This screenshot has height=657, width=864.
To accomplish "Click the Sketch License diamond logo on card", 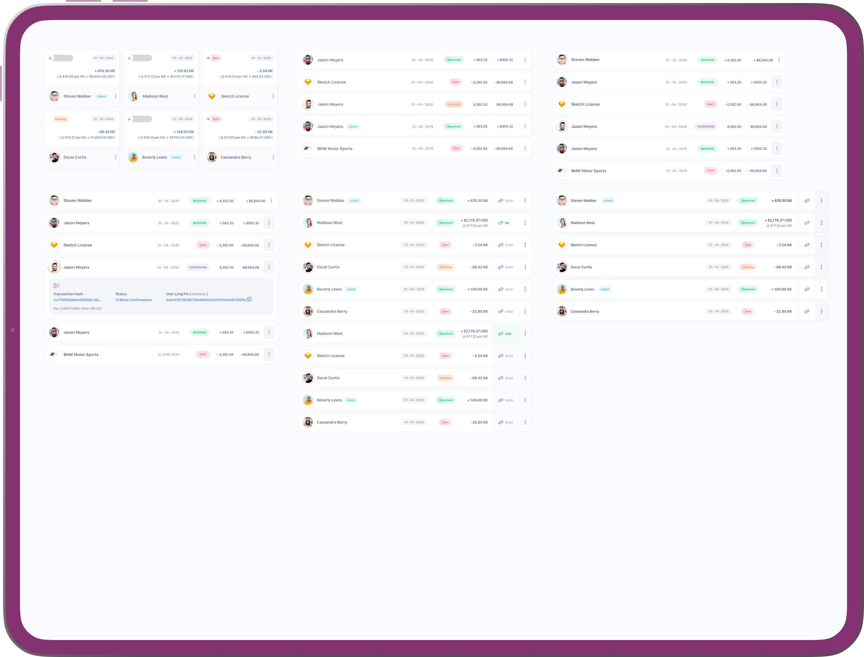I will 212,96.
